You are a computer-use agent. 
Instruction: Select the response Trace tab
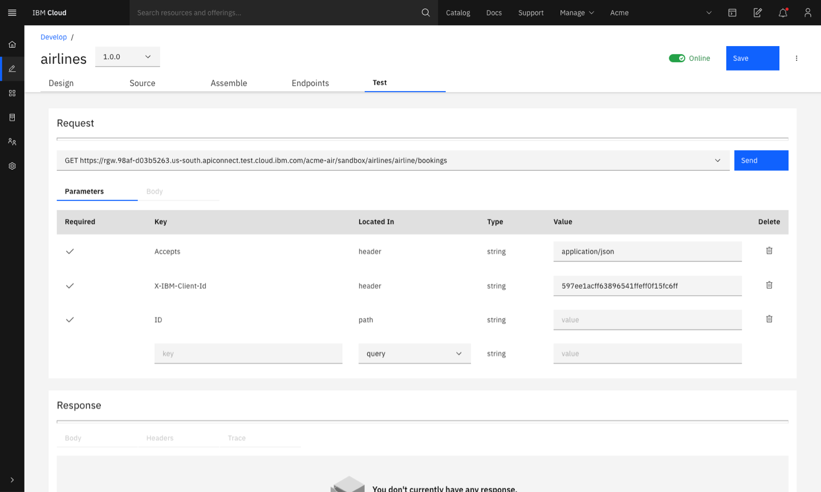[x=260, y=438]
